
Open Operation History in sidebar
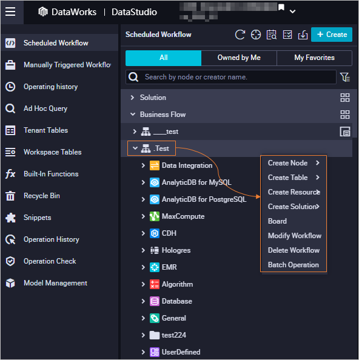click(59, 239)
